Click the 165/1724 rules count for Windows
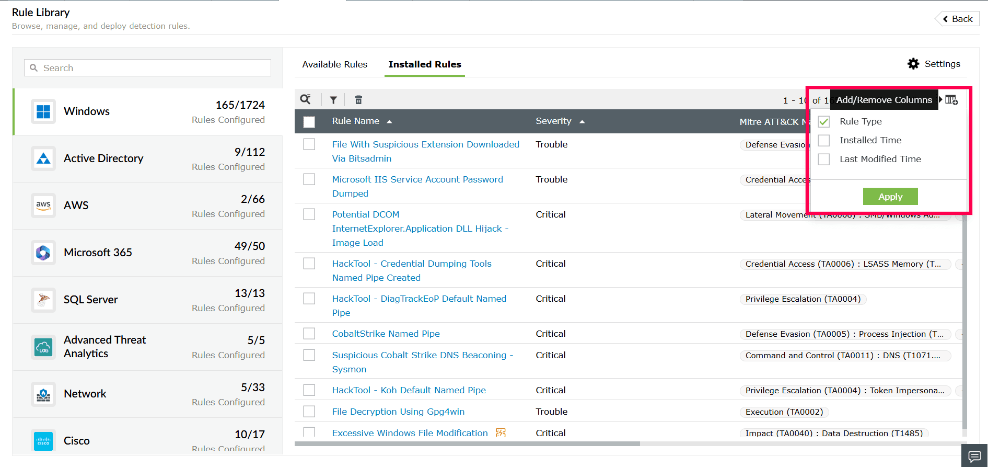988x467 pixels. (x=240, y=105)
